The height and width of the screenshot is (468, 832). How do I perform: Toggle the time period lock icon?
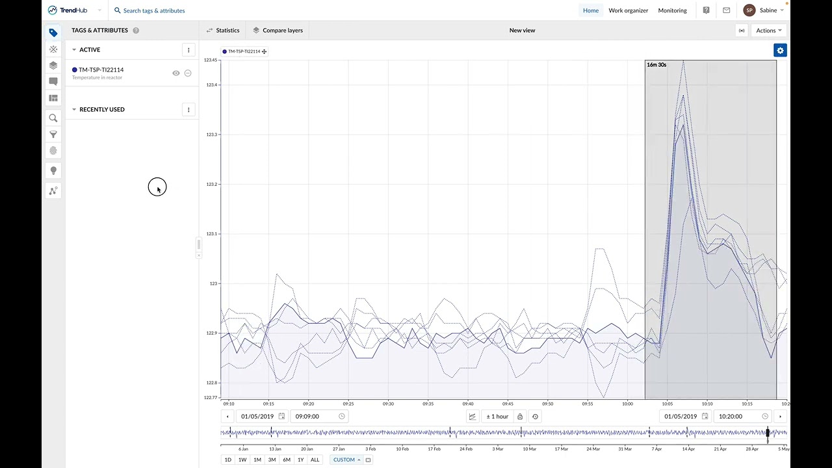520,417
